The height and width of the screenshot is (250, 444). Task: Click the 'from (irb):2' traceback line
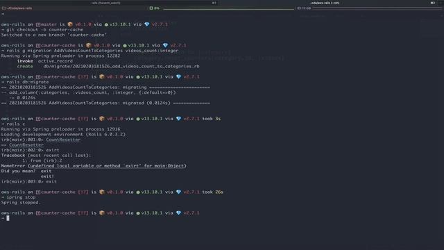42,160
